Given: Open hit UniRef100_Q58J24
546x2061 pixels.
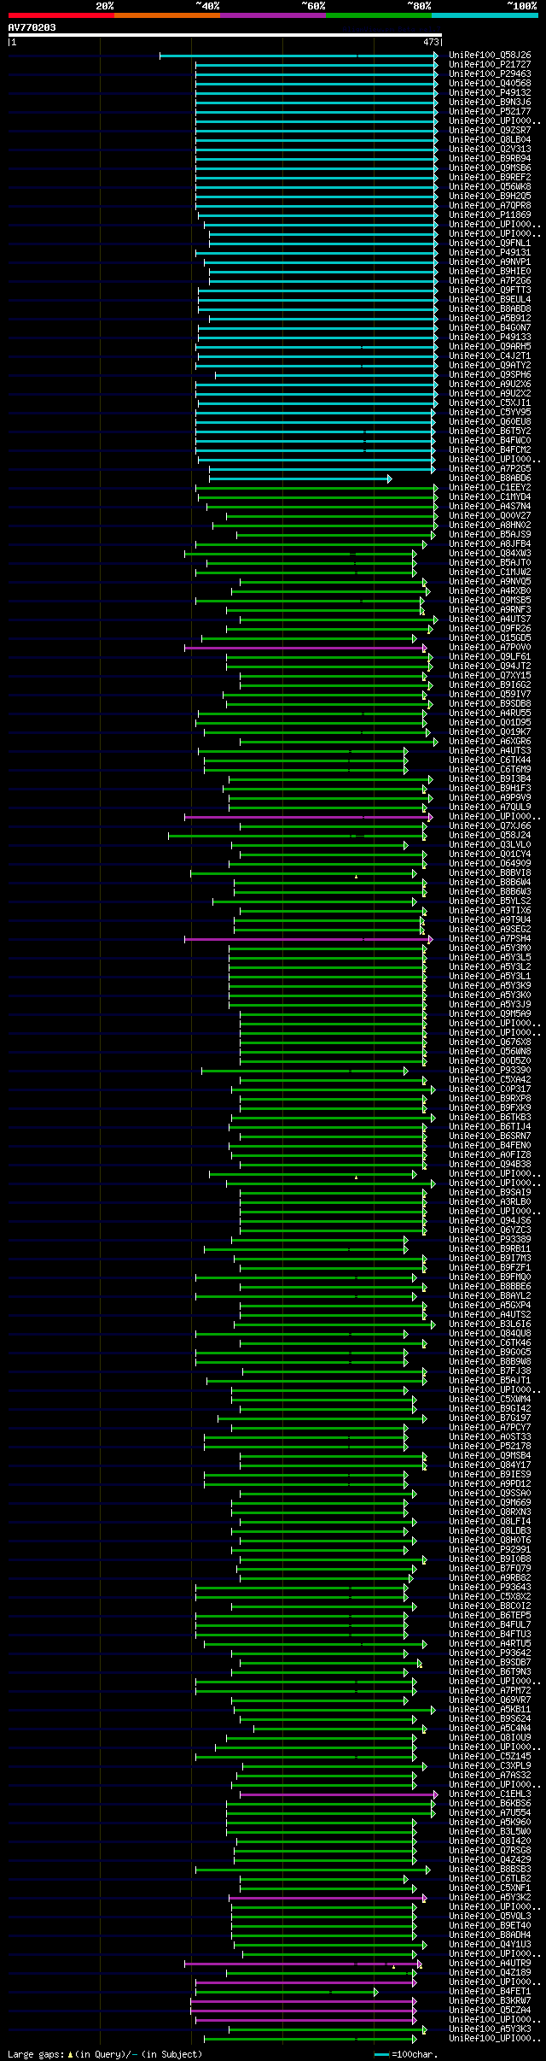Looking at the screenshot, I should coord(490,835).
